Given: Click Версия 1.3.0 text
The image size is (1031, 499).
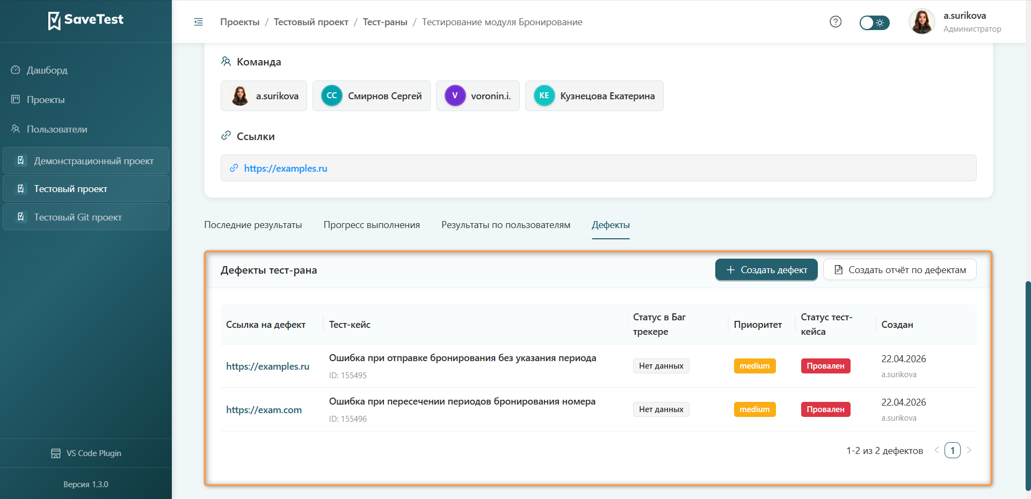Looking at the screenshot, I should point(86,484).
